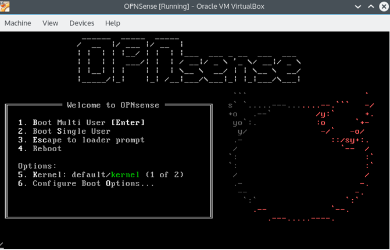Click the window title text OPNSense [Running]
This screenshot has width=390, height=250.
[195, 6]
